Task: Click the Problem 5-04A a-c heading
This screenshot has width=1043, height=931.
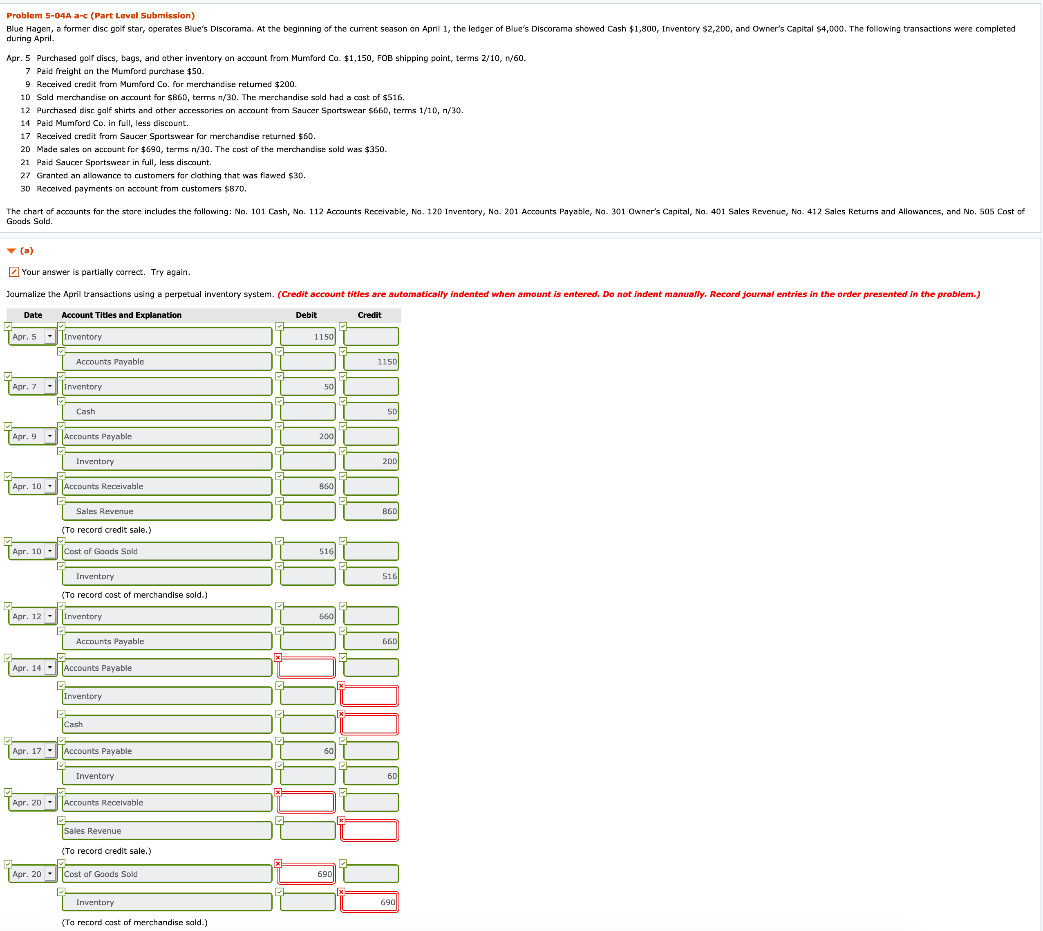Action: pyautogui.click(x=100, y=16)
